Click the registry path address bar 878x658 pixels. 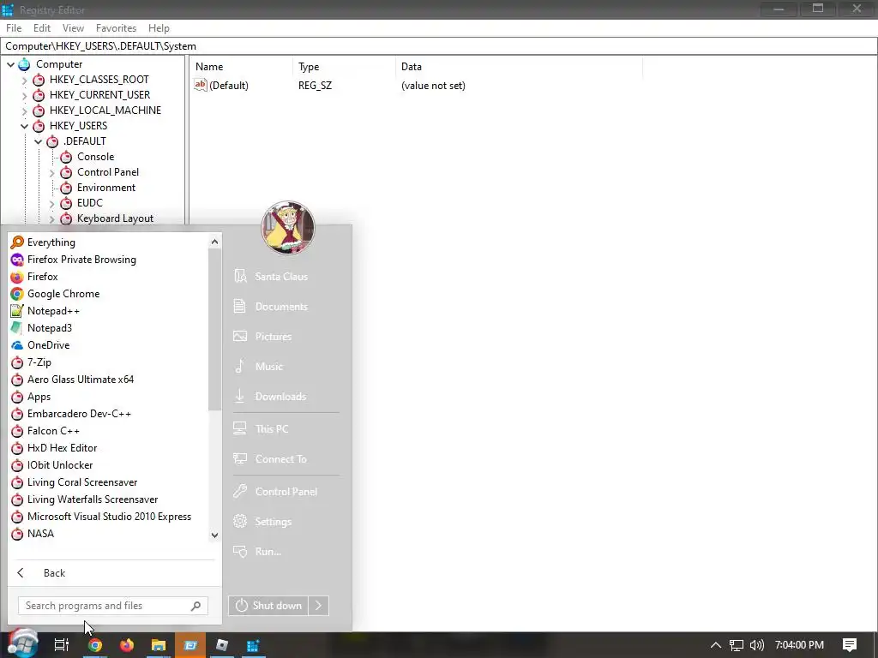coord(439,46)
